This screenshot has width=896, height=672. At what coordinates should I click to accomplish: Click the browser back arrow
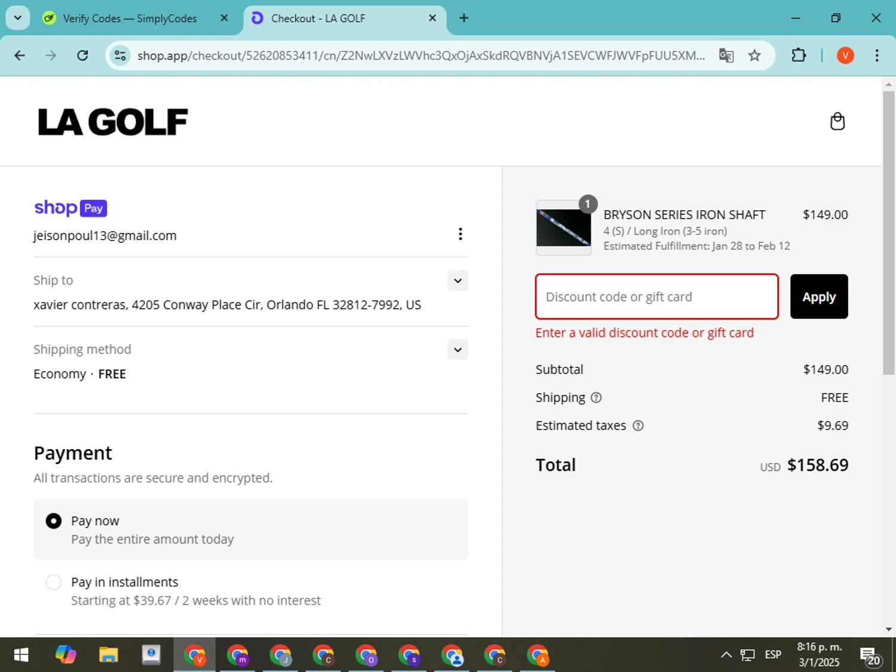20,56
